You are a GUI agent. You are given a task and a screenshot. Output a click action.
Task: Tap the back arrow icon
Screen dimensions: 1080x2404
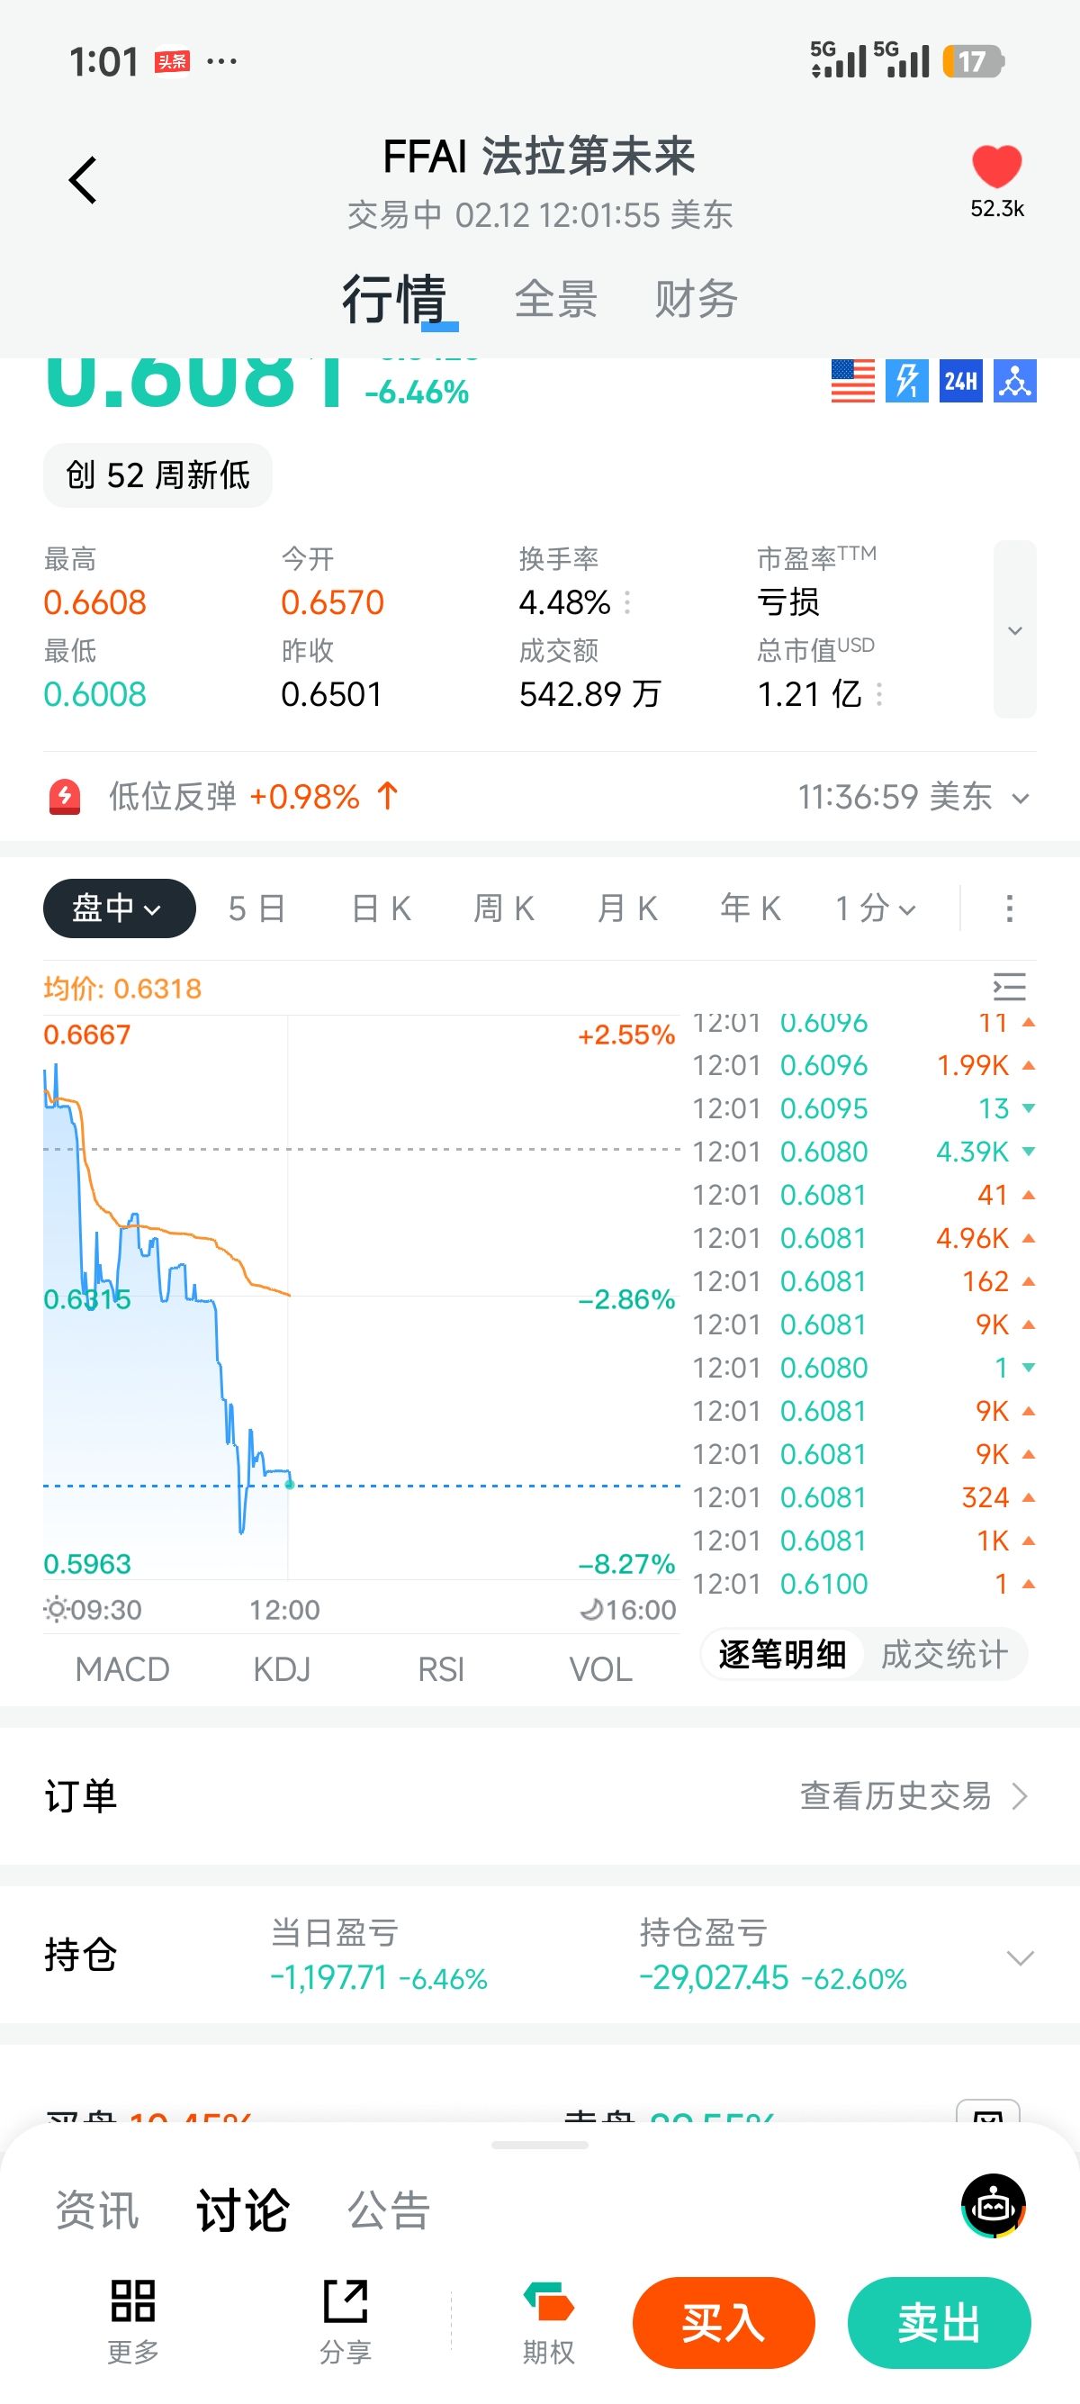[x=83, y=179]
